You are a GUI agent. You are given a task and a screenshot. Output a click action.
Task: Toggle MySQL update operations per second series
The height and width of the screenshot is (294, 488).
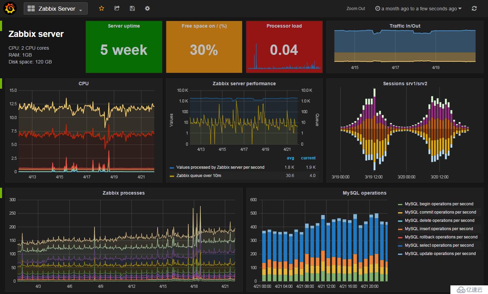(440, 254)
